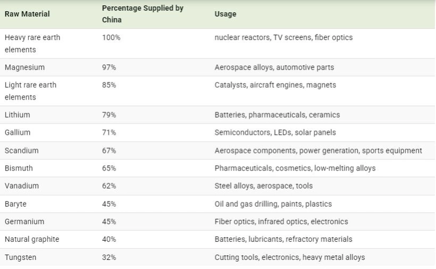Select the 79% percentage cell

pyautogui.click(x=109, y=115)
